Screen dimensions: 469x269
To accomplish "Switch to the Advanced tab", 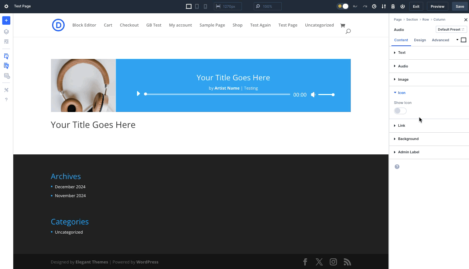I will click(x=441, y=40).
